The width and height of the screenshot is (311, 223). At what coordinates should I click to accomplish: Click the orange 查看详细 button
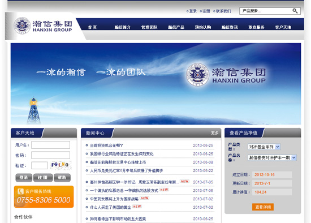click(263, 207)
